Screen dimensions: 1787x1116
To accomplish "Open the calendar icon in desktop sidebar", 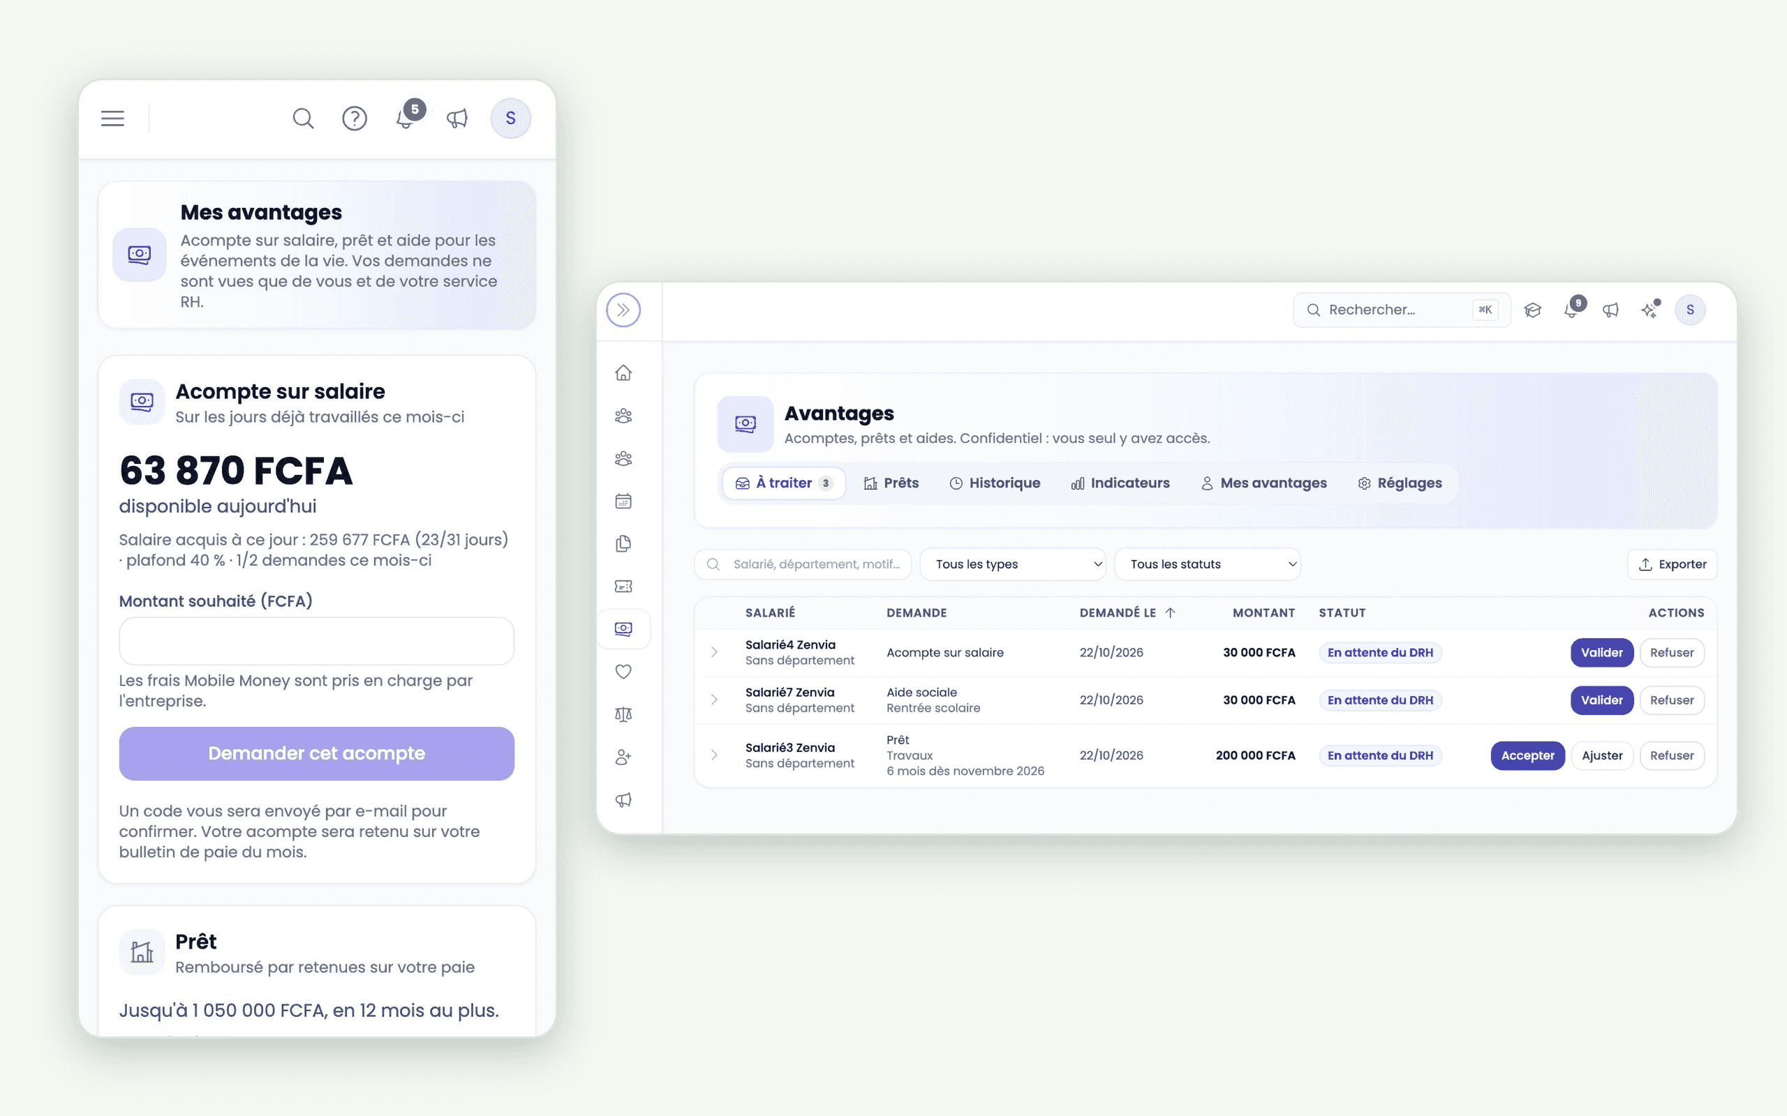I will point(623,502).
